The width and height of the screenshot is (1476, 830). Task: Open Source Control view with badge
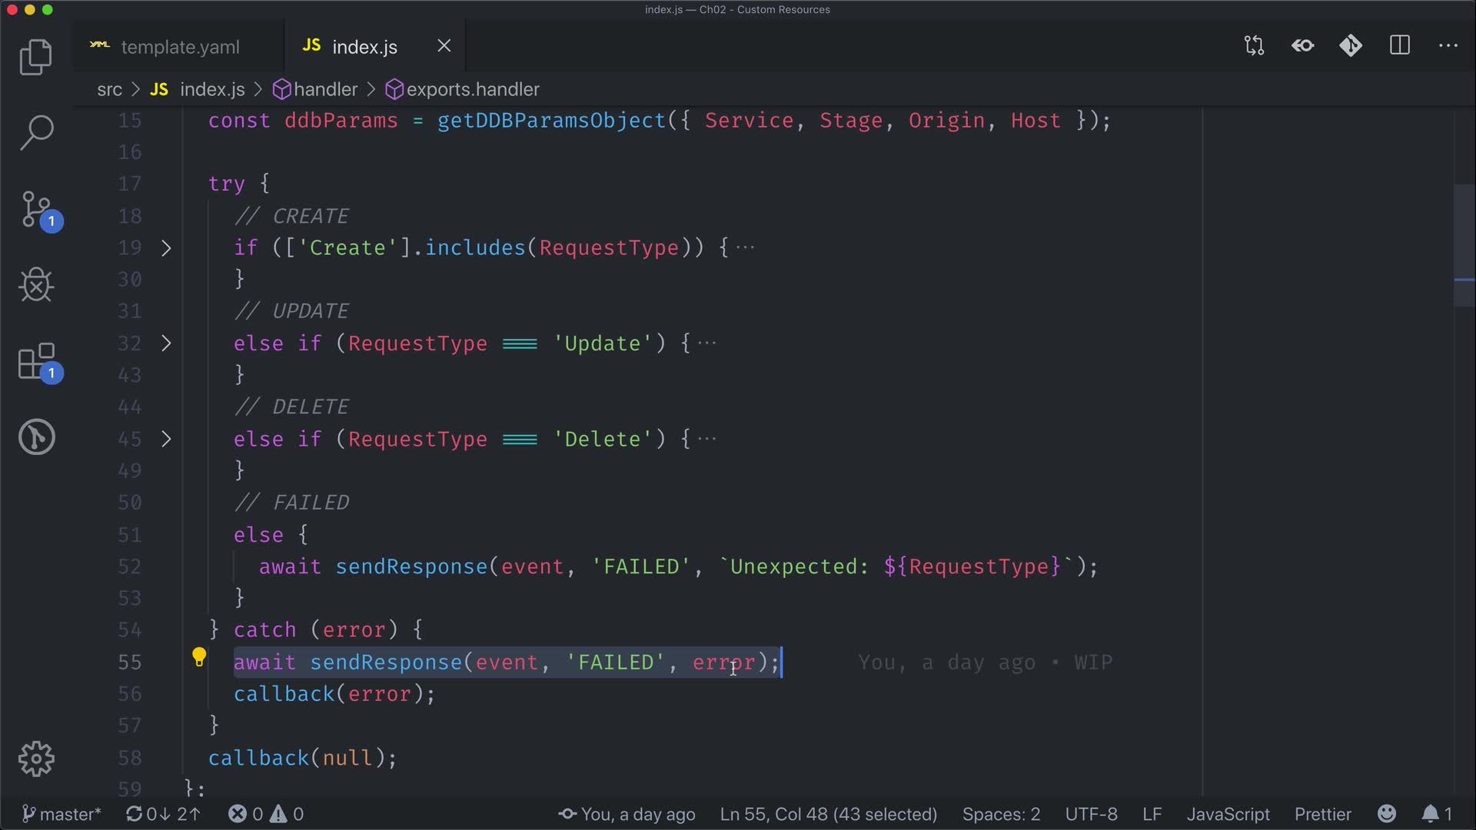click(x=36, y=210)
